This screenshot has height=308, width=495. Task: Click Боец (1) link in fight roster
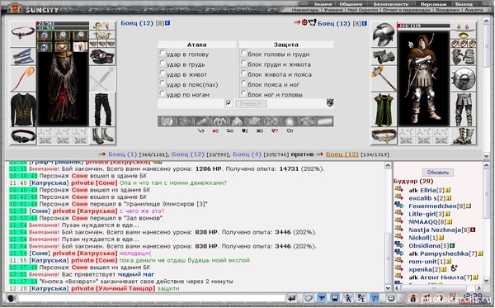coord(122,154)
